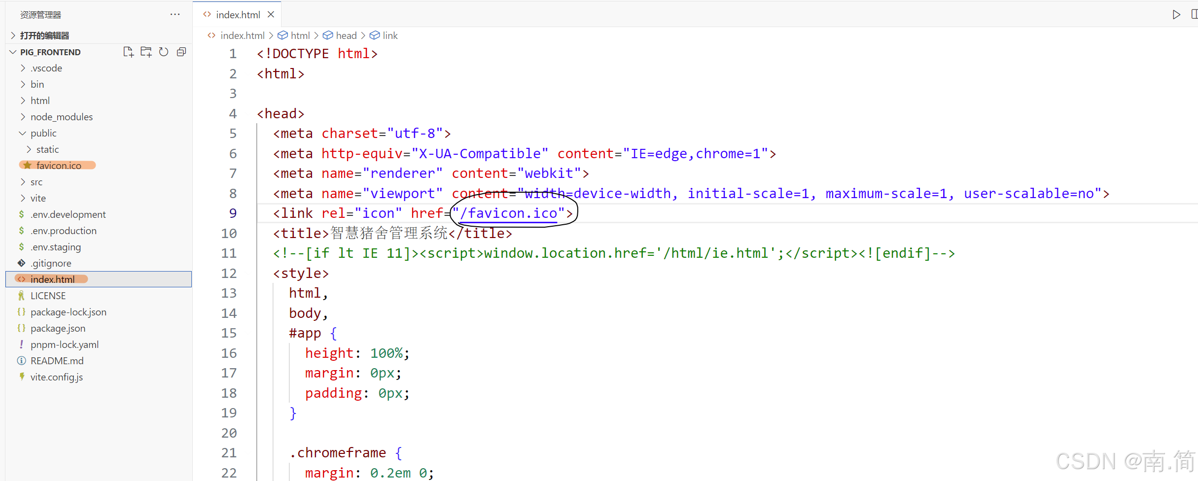Click line number 1 in the gutter
1198x481 pixels.
tap(233, 54)
